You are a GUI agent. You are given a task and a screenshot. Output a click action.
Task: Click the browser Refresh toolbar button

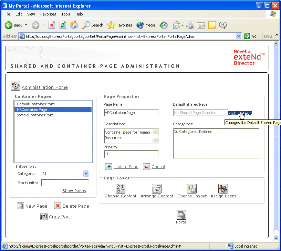[63, 25]
